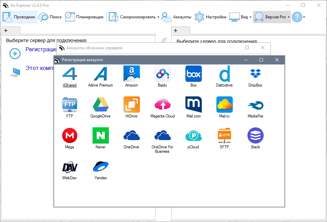Click the computer icon in left pane
This screenshot has width=327, height=222.
[15, 72]
